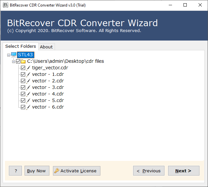Click the key icon on Activate License
Image resolution: width=208 pixels, height=187 pixels.
(x=57, y=171)
